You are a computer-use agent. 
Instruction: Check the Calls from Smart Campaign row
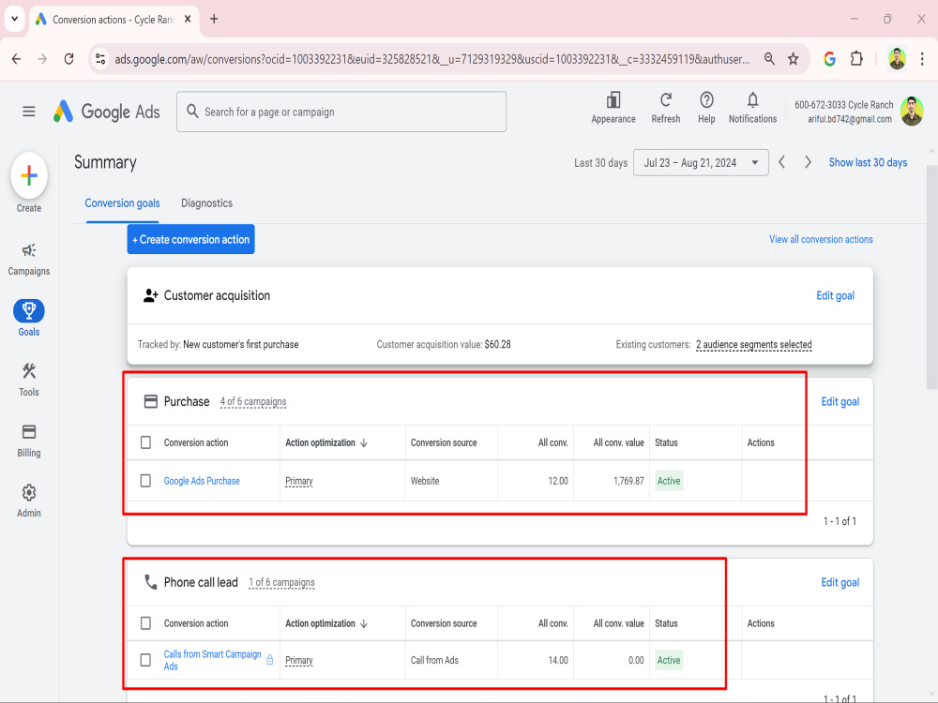145,660
